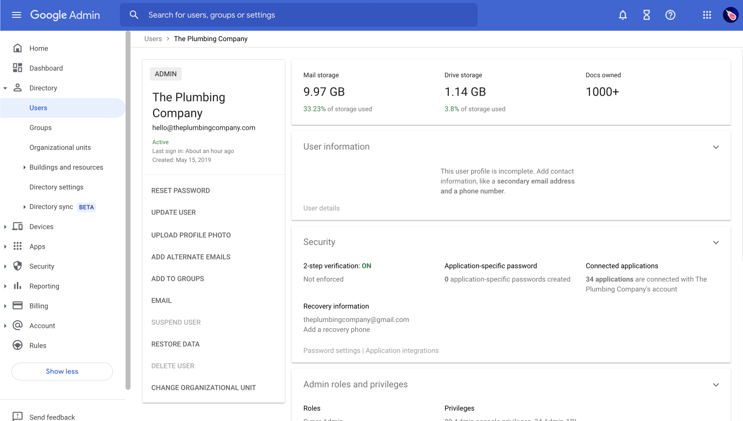This screenshot has width=743, height=421.
Task: Expand the Security card chevron
Action: (716, 243)
